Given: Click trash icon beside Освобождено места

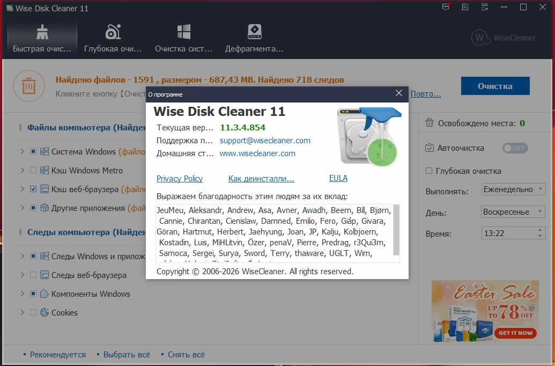Looking at the screenshot, I should coord(430,123).
